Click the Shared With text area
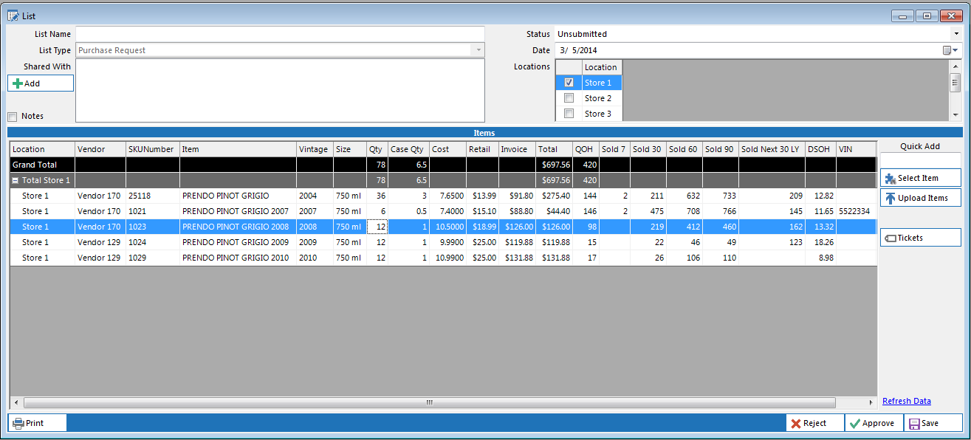The width and height of the screenshot is (971, 440). coord(280,90)
